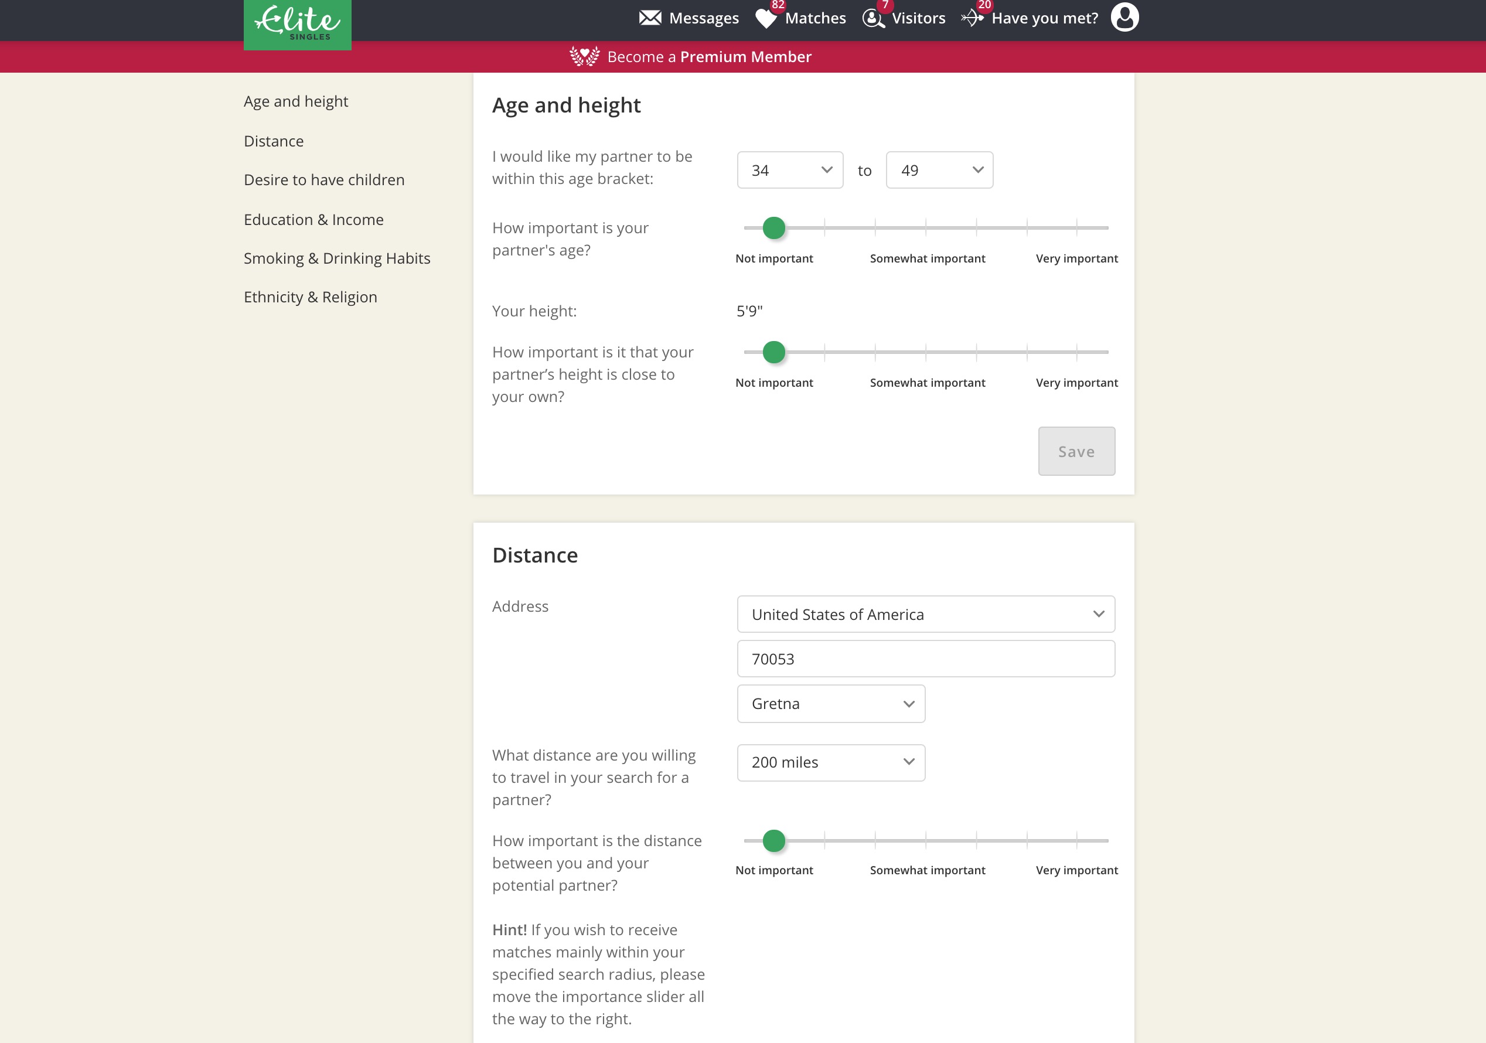Click the Save button in Age and height
The image size is (1486, 1043).
click(x=1076, y=452)
